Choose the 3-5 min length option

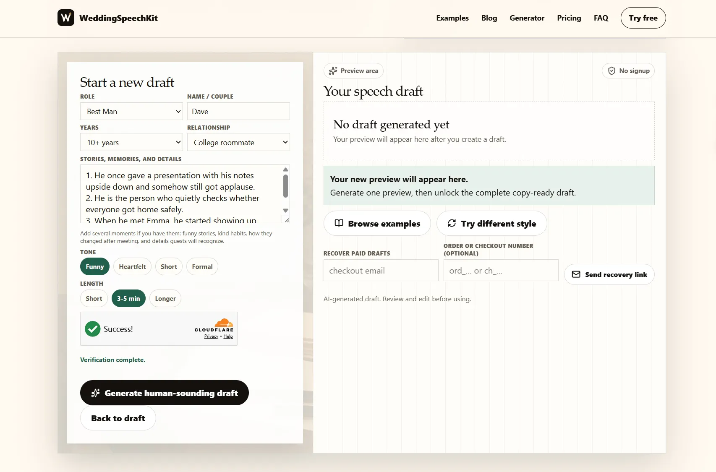coord(128,298)
